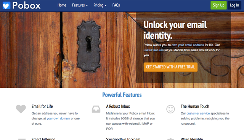Click the heart icon beside Email for Life

tap(21, 109)
